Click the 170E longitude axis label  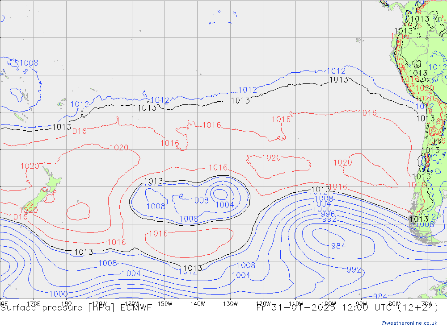34,303
